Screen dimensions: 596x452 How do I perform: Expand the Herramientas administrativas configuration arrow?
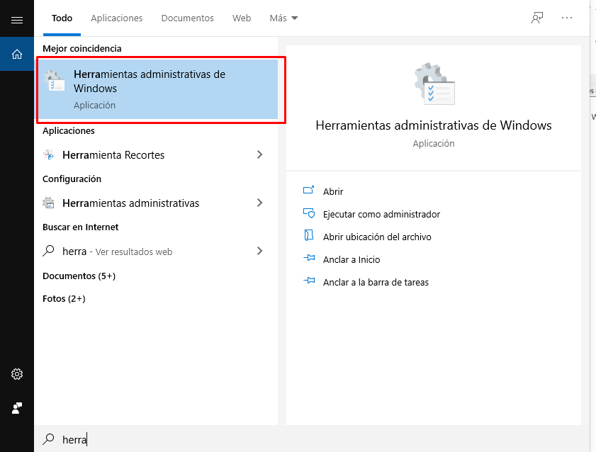tap(259, 203)
